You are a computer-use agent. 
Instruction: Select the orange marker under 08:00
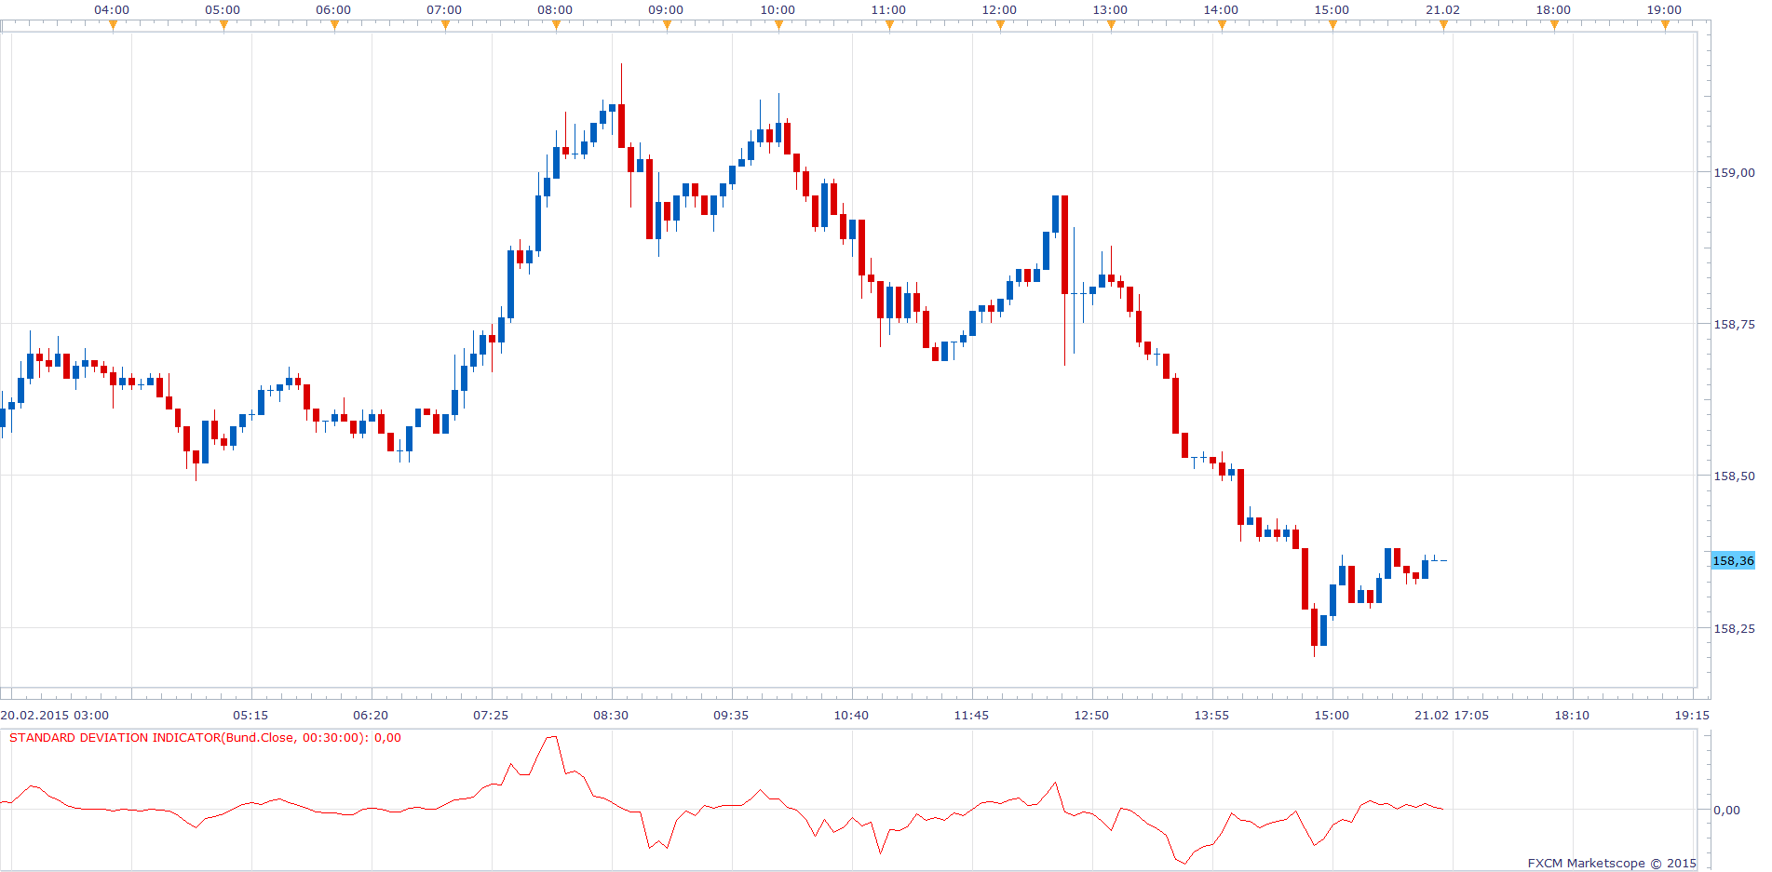coord(556,25)
